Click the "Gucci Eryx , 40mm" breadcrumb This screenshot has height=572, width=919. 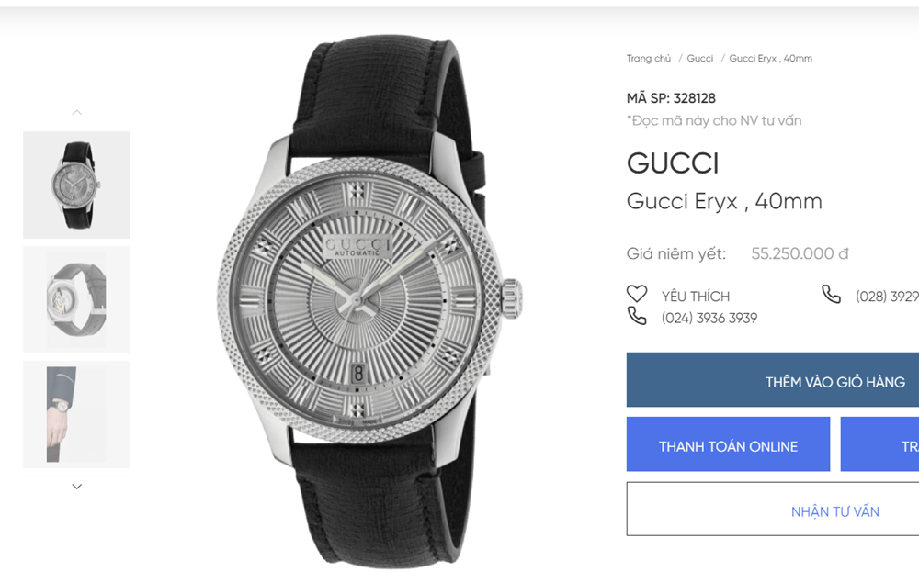pyautogui.click(x=770, y=59)
